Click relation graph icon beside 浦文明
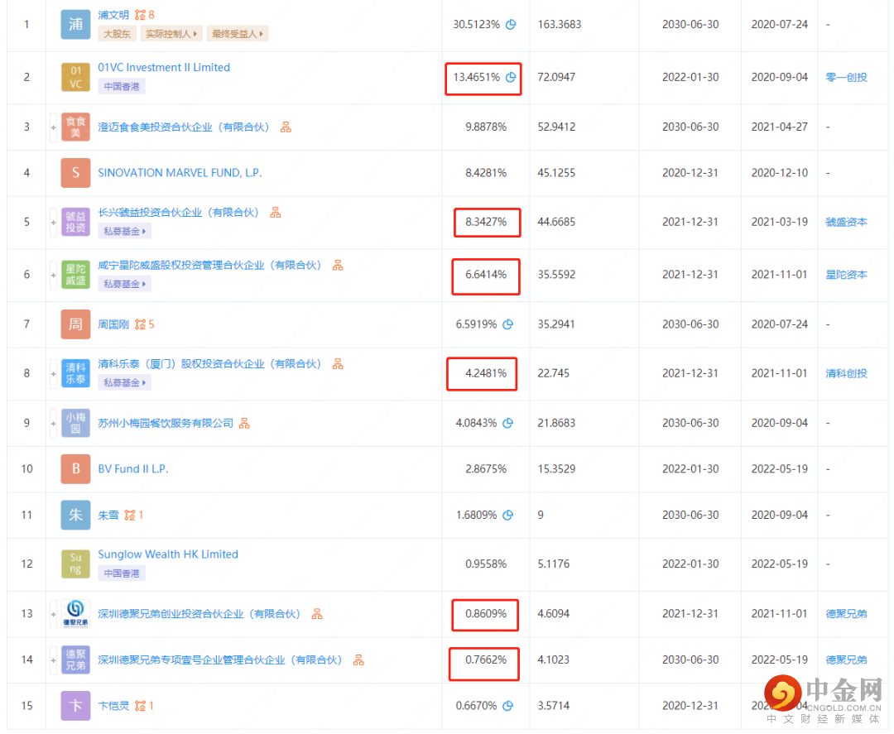The width and height of the screenshot is (894, 734). [140, 15]
